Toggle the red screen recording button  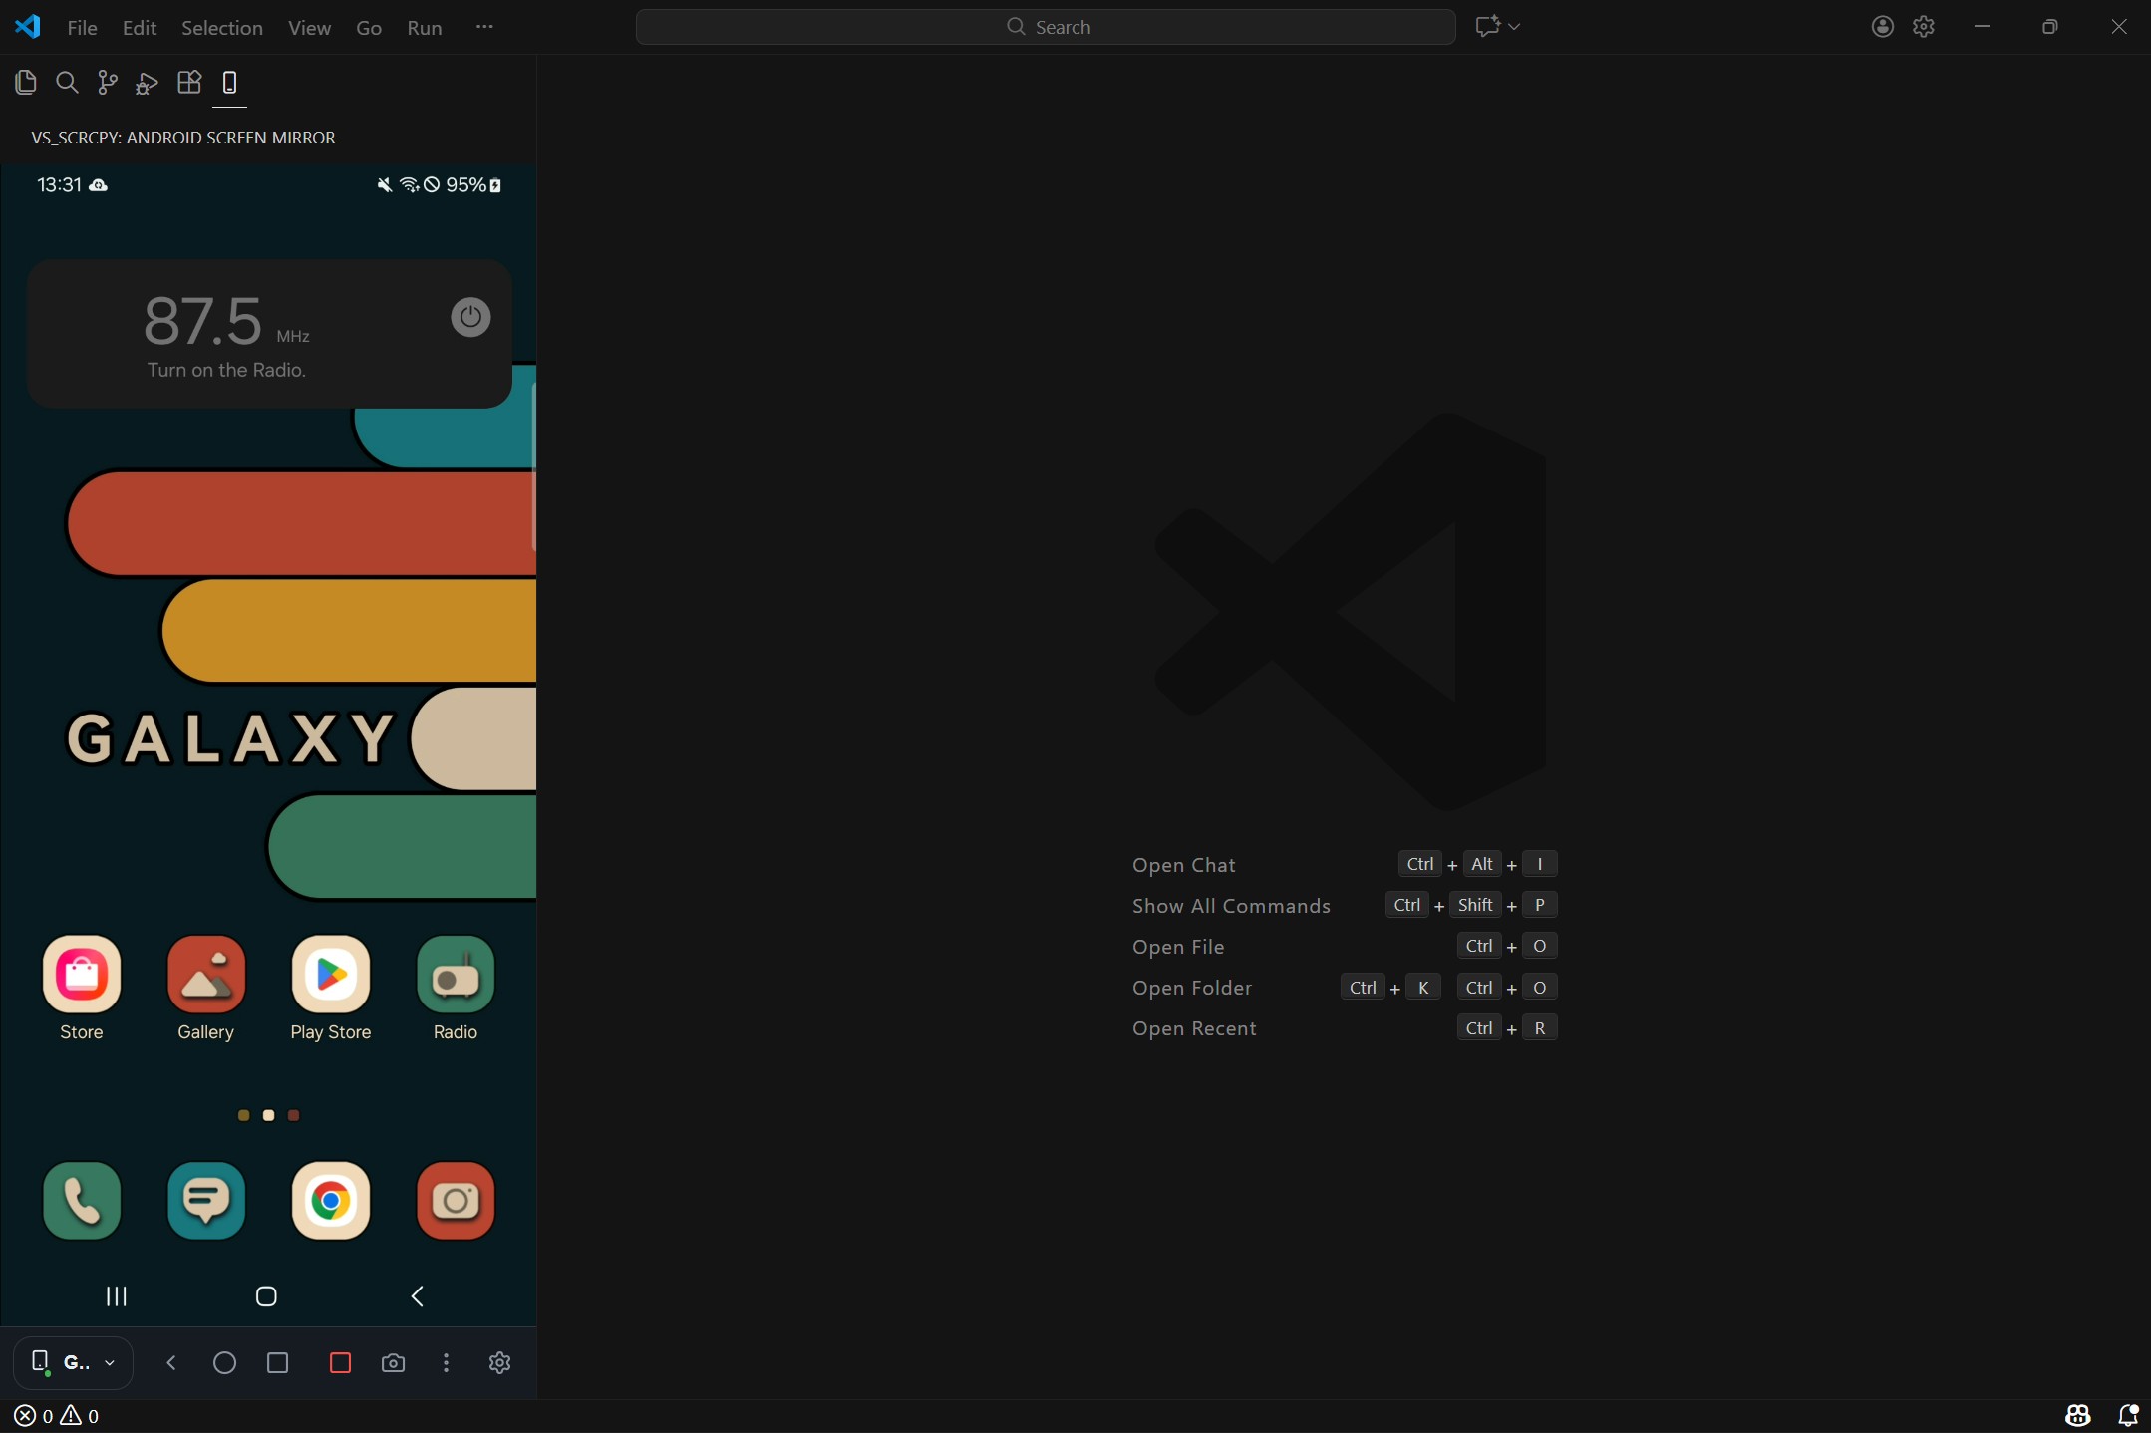pos(340,1362)
